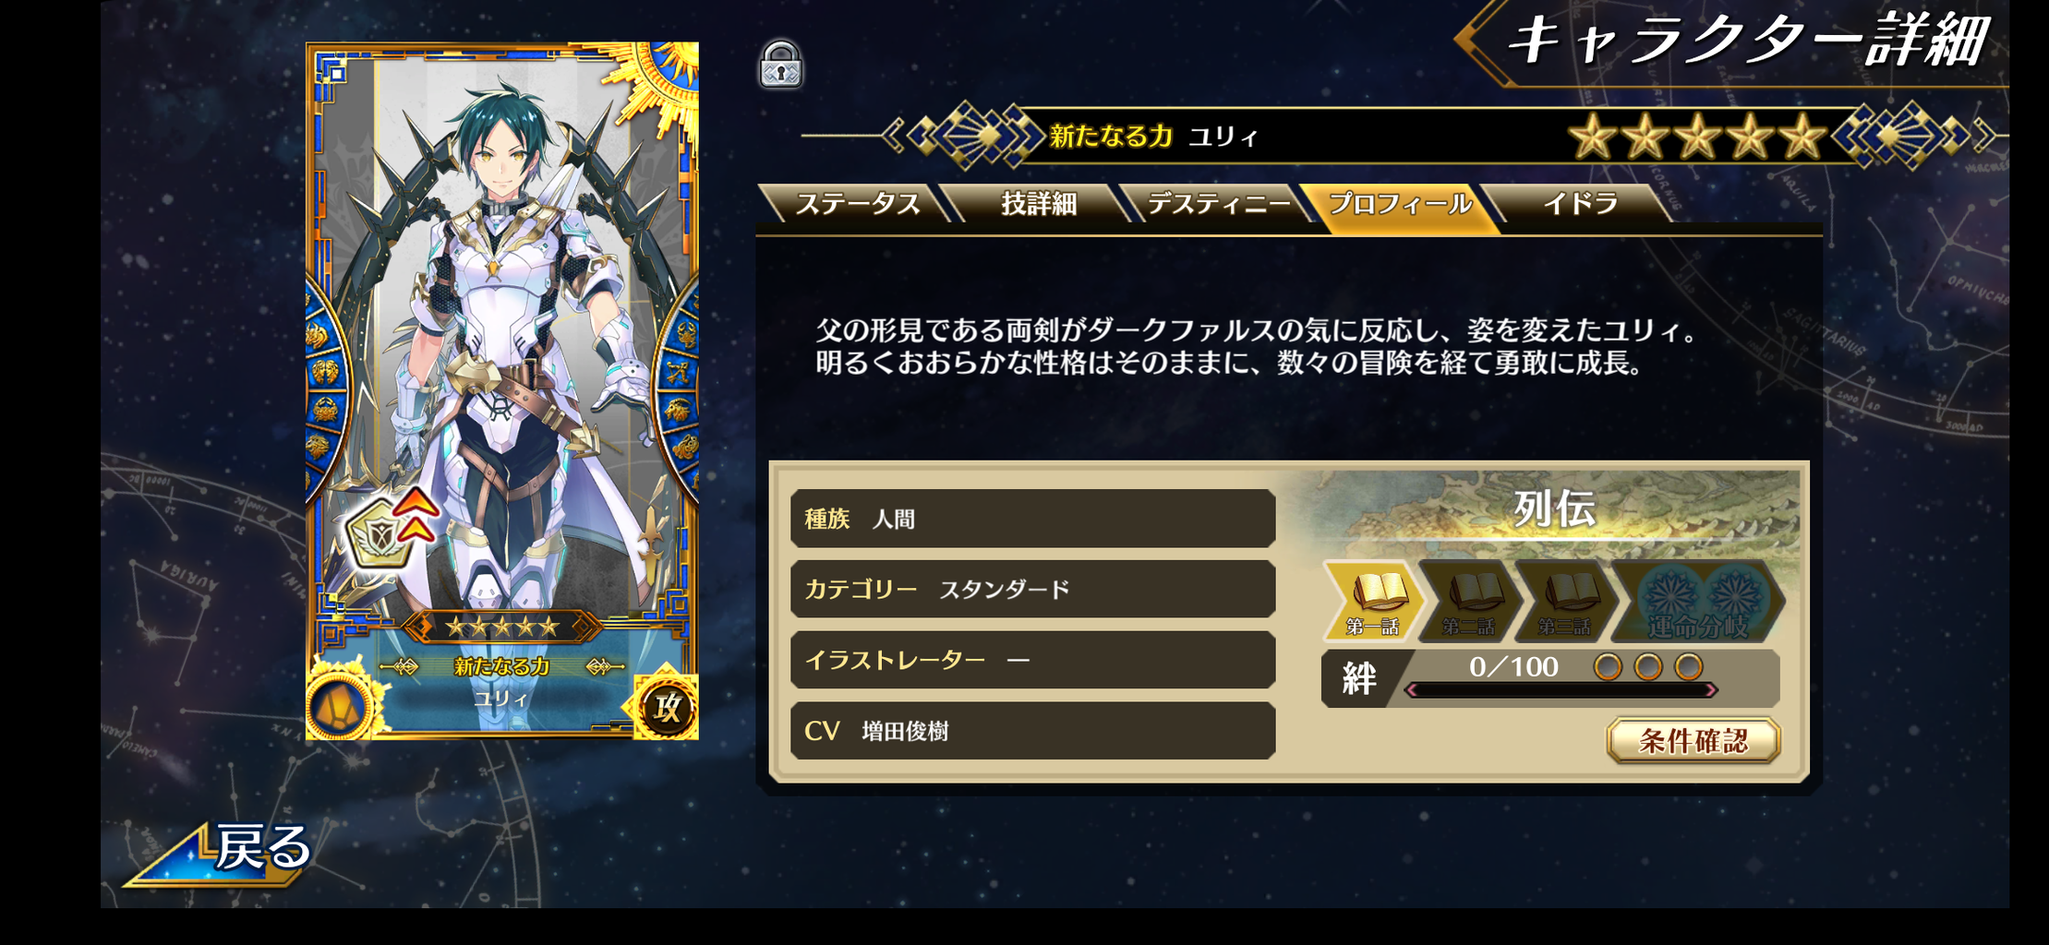
Task: Open the full character card artwork
Action: 502,390
